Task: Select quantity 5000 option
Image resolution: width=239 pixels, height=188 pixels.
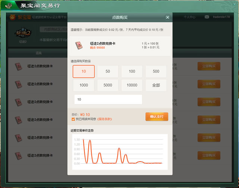Action: point(108,85)
